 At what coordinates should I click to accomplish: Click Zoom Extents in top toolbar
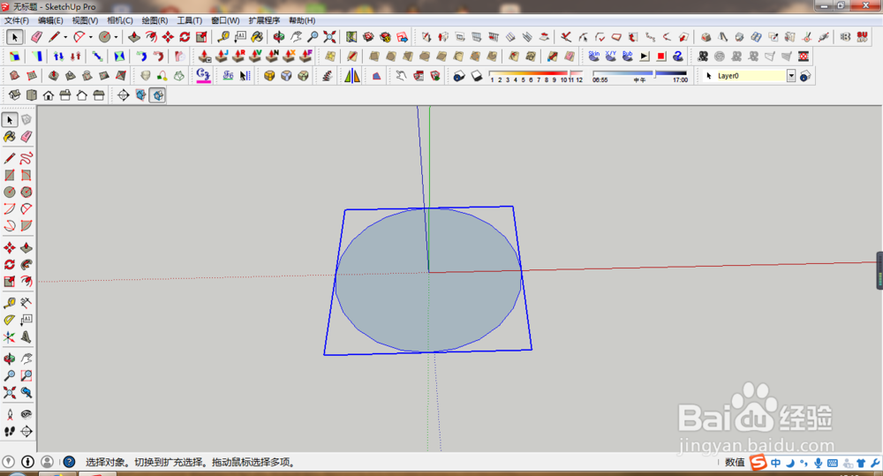[330, 37]
